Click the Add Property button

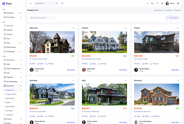pos(173,18)
